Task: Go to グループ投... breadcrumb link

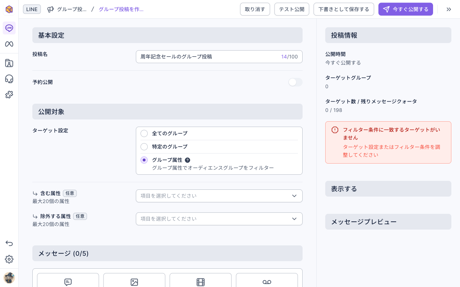Action: (72, 9)
